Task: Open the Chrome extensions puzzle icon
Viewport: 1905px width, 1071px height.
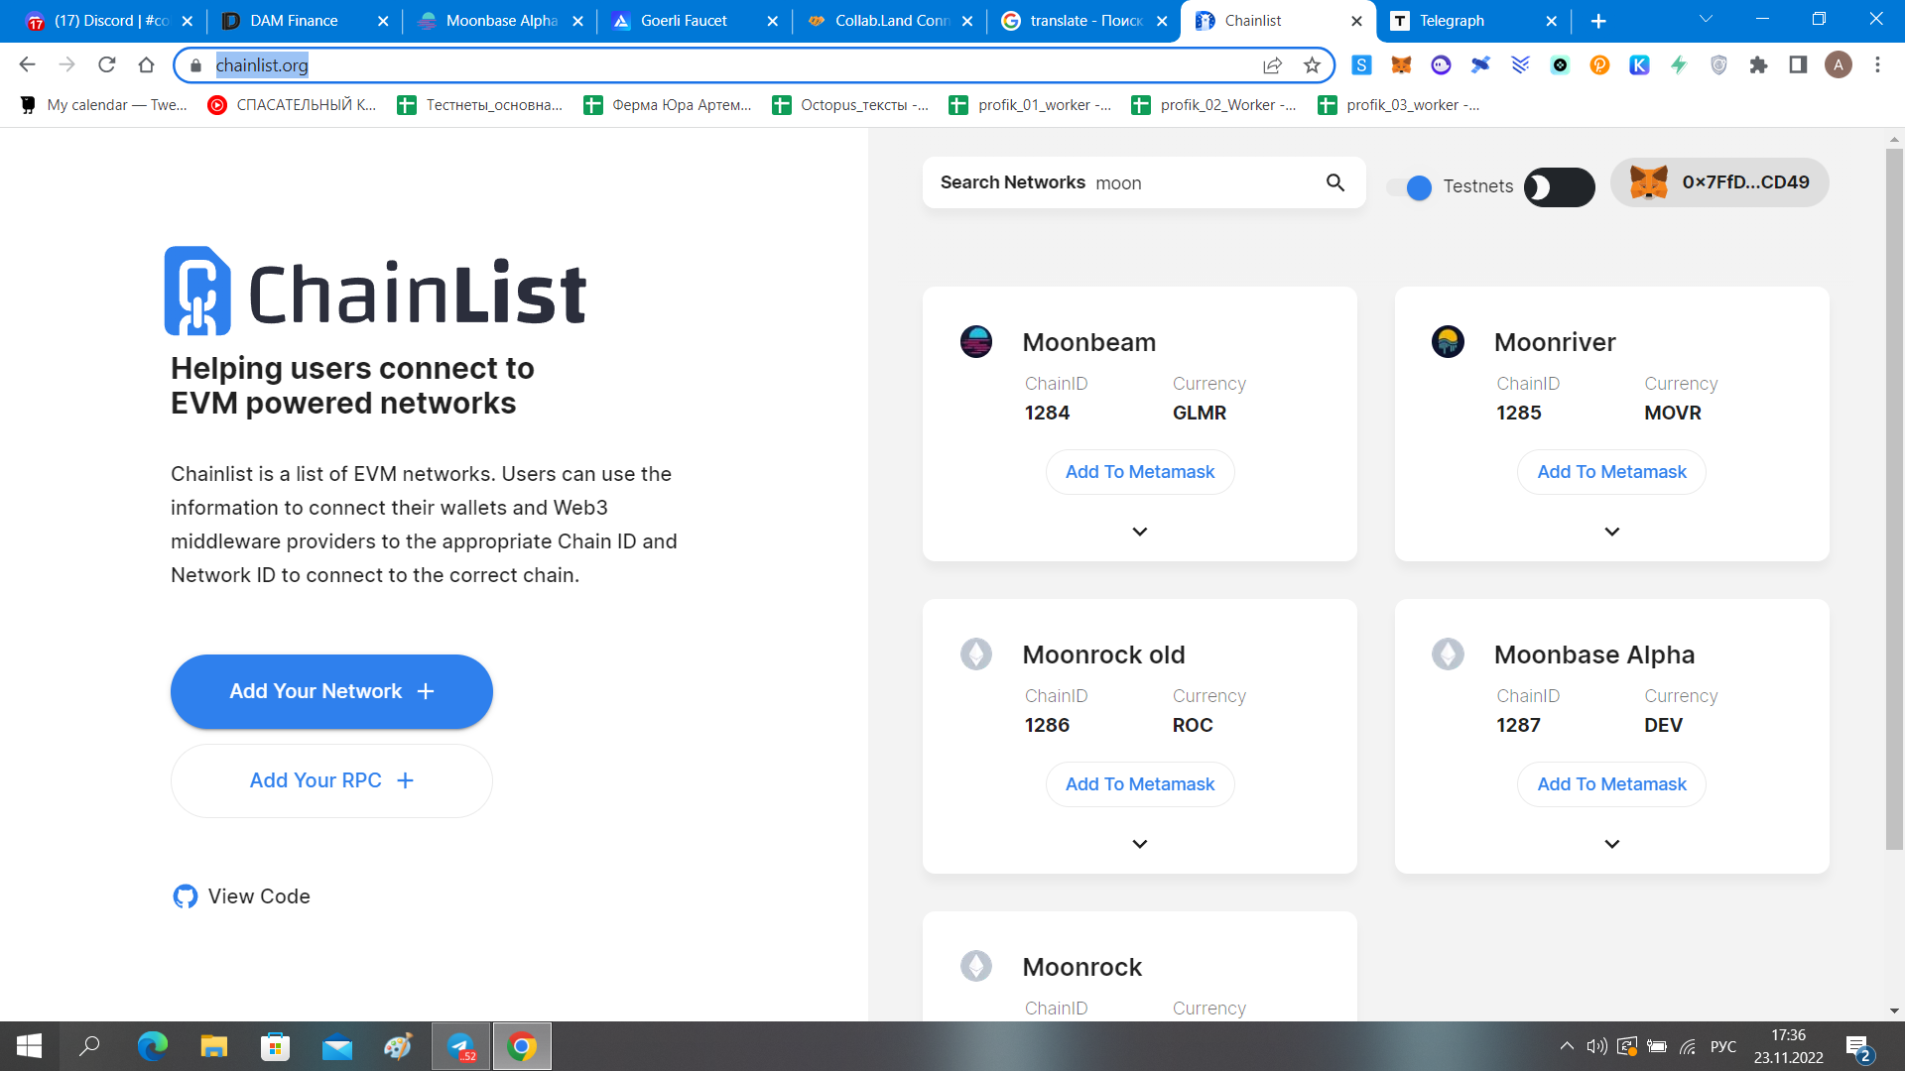Action: [1758, 65]
